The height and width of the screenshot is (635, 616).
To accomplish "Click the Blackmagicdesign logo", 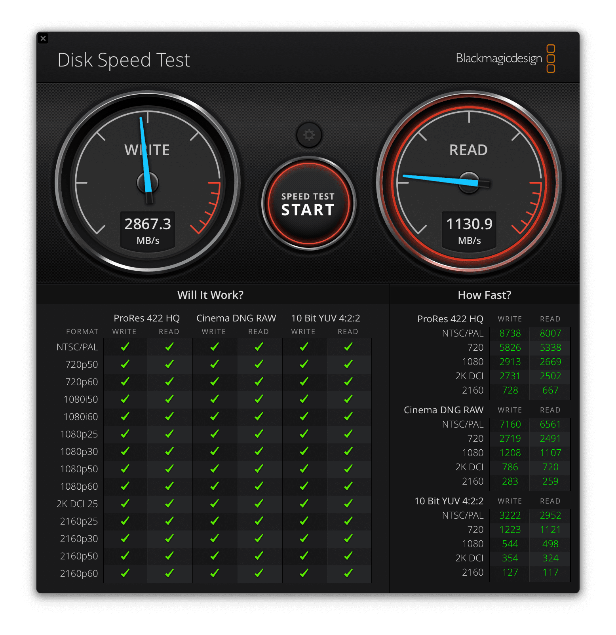I will point(505,59).
